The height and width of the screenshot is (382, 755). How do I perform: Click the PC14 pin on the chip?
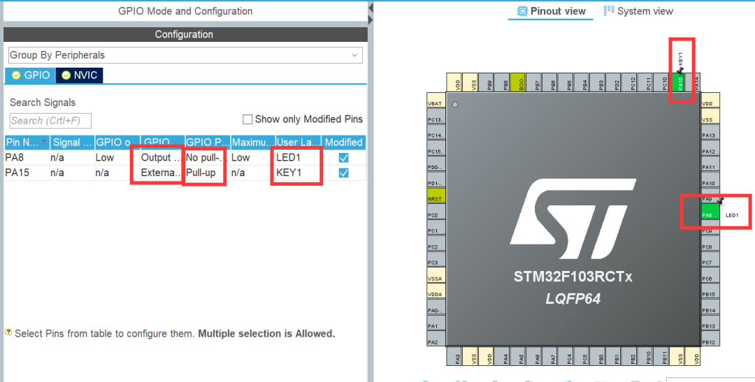(436, 132)
